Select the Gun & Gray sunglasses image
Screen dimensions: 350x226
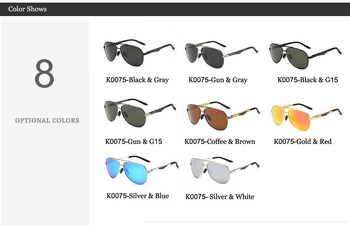pos(221,54)
